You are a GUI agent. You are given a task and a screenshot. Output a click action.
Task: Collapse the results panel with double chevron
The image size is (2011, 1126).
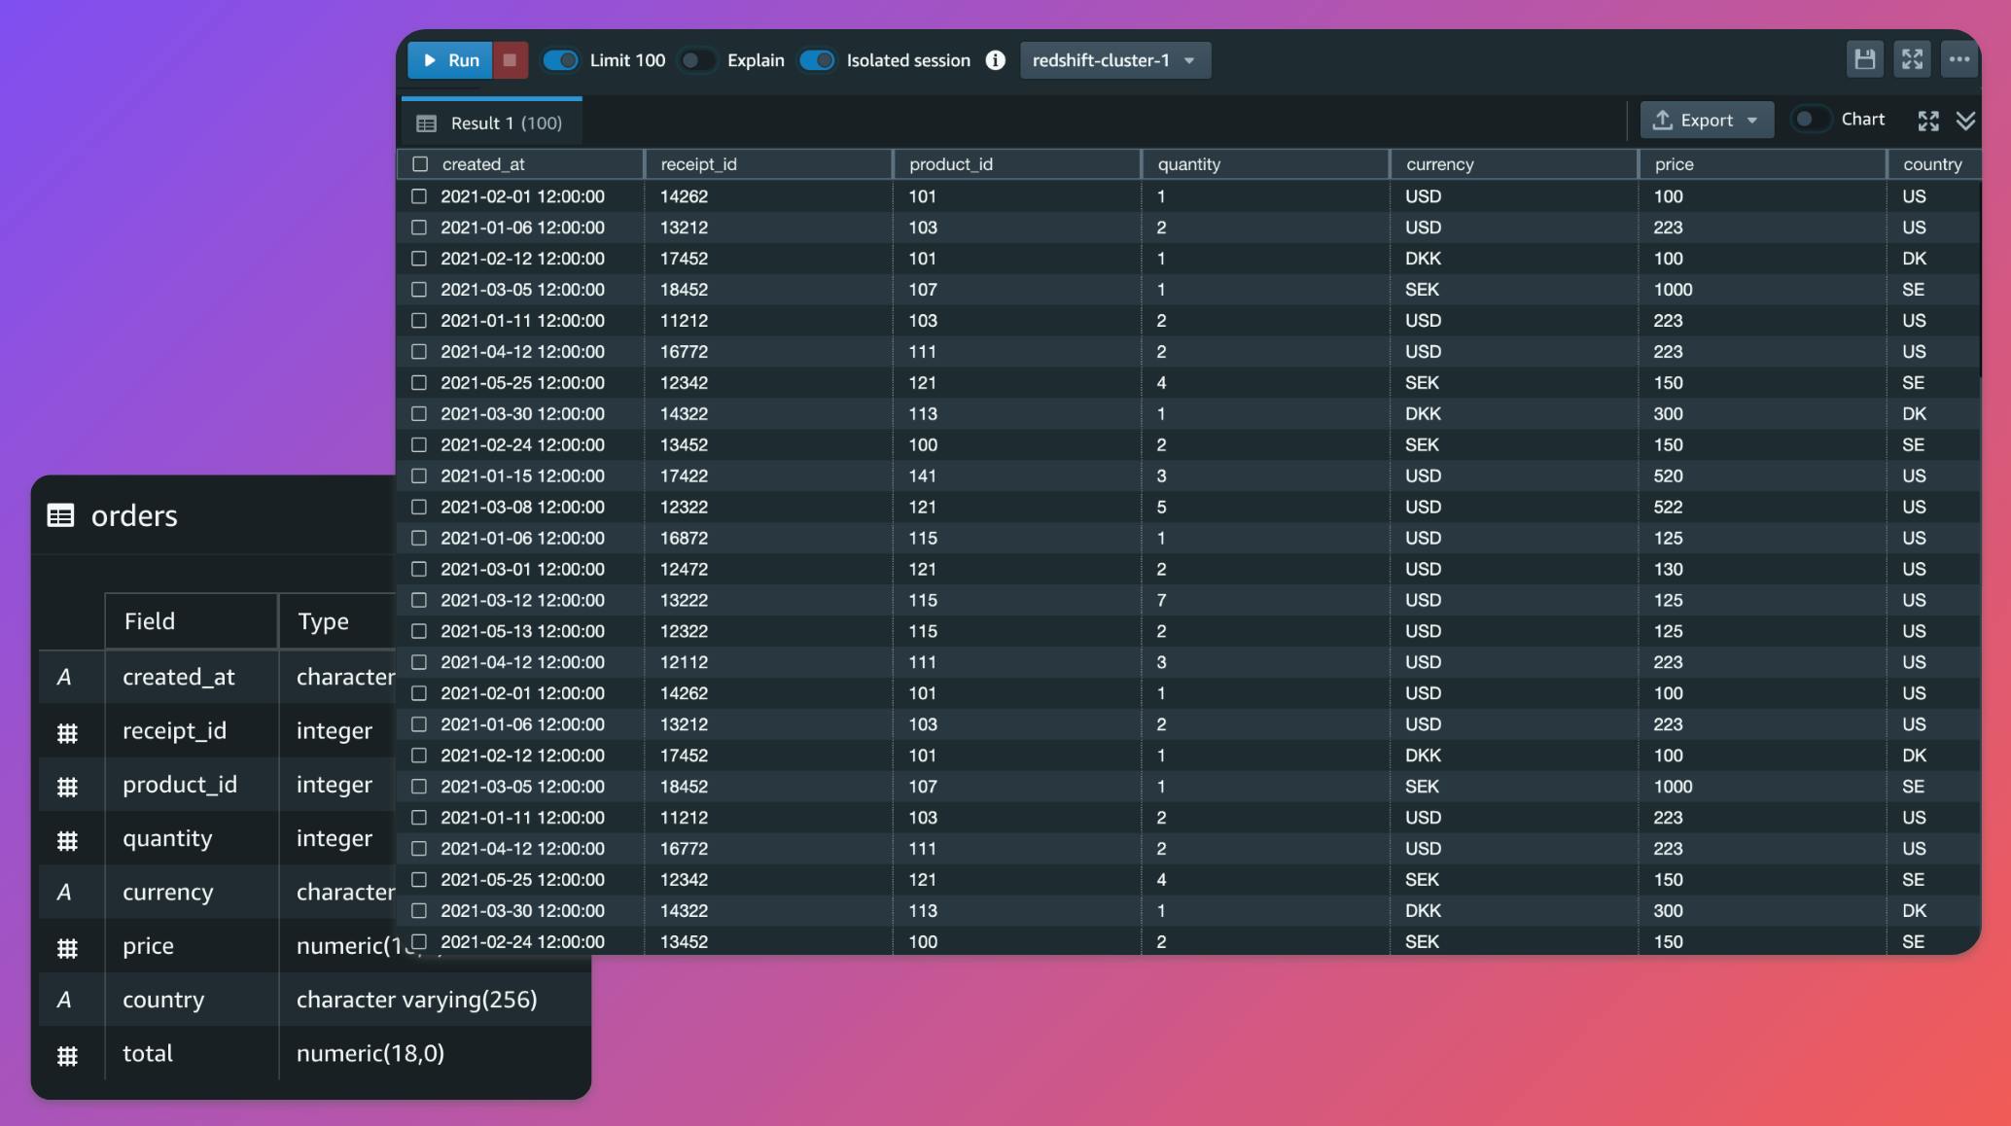click(1966, 121)
